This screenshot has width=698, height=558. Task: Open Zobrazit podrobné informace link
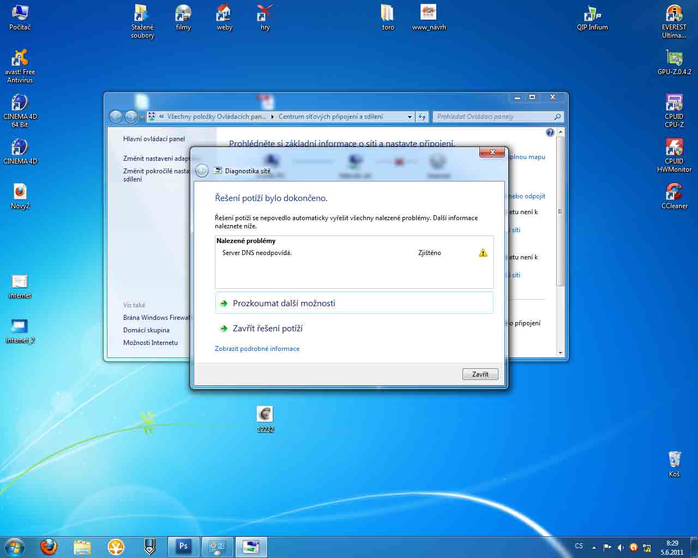point(257,349)
